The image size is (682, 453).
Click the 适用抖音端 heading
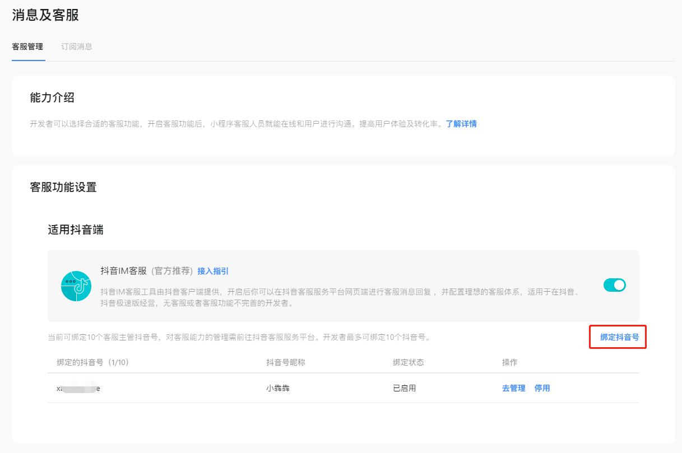pos(76,230)
